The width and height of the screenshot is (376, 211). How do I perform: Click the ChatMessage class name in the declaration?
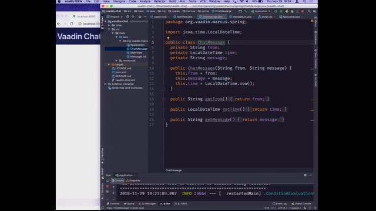(x=211, y=42)
